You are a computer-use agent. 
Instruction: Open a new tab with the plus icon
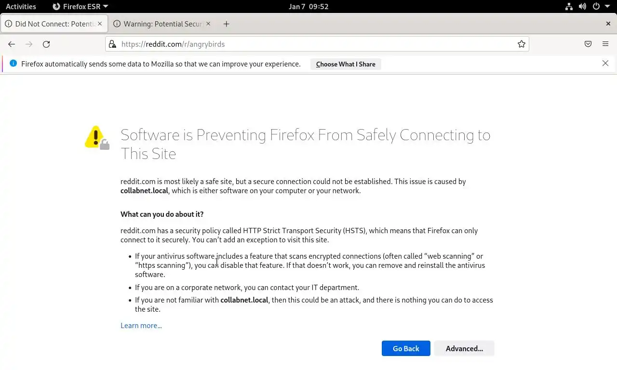(x=226, y=24)
